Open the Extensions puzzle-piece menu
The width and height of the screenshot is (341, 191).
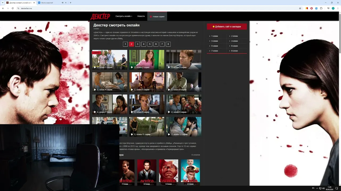(x=321, y=8)
